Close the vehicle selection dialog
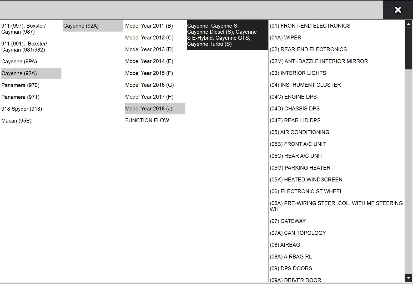The height and width of the screenshot is (284, 413). 398,10
